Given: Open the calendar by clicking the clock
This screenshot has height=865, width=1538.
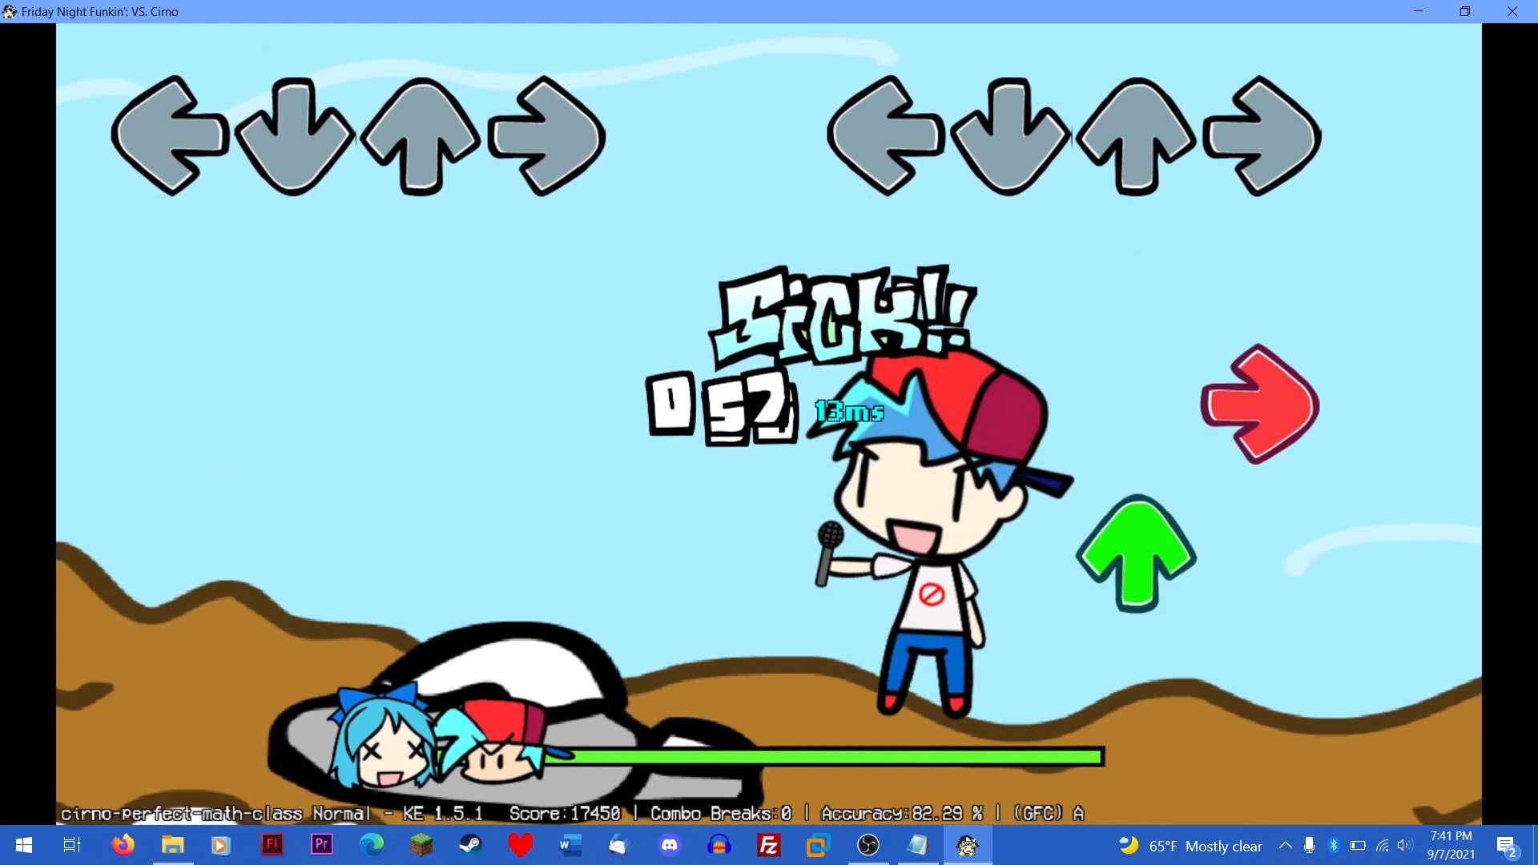Looking at the screenshot, I should 1452,845.
